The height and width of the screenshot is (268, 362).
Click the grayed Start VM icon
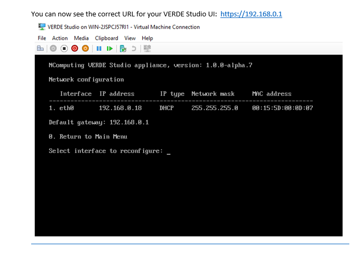(53, 48)
